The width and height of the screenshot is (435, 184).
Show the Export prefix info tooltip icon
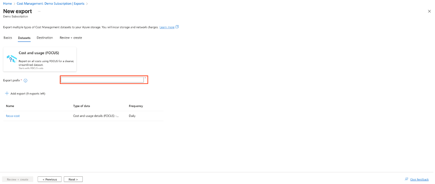pyautogui.click(x=26, y=80)
